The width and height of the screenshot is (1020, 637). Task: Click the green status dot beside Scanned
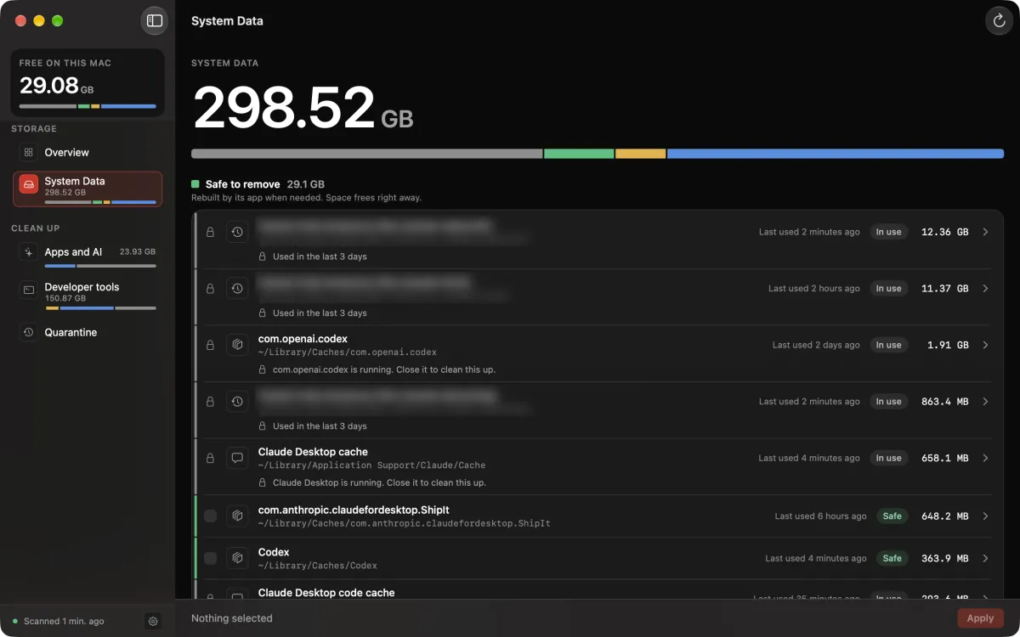pyautogui.click(x=15, y=622)
